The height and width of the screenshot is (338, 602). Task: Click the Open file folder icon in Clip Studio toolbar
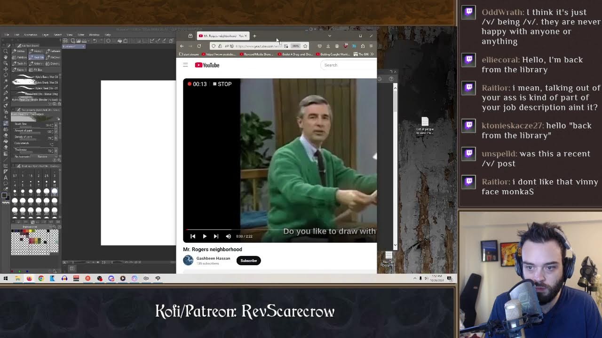tap(79, 41)
